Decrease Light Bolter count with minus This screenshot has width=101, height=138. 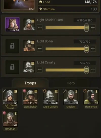click(40, 49)
